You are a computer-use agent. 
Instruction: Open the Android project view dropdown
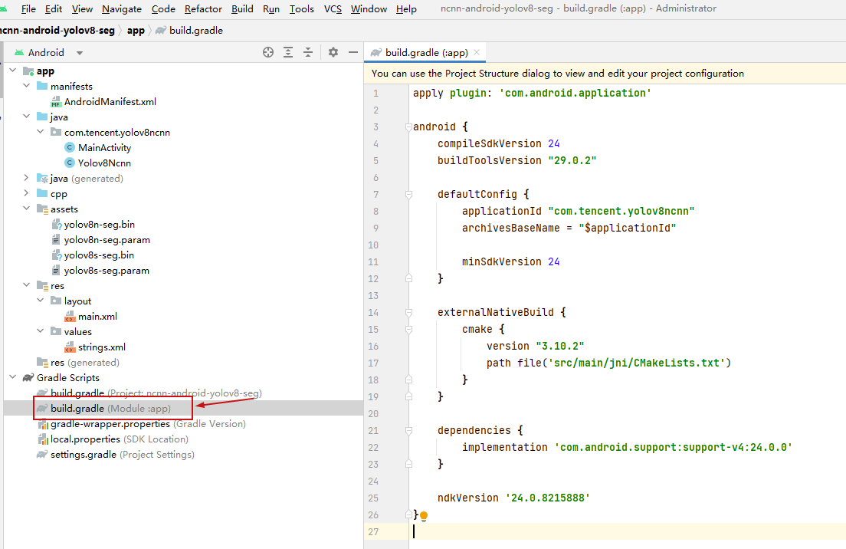(80, 53)
